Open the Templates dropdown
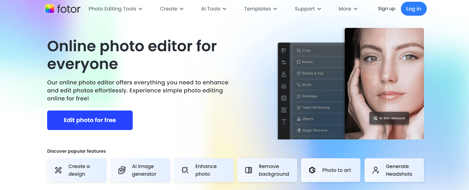 coord(261,9)
